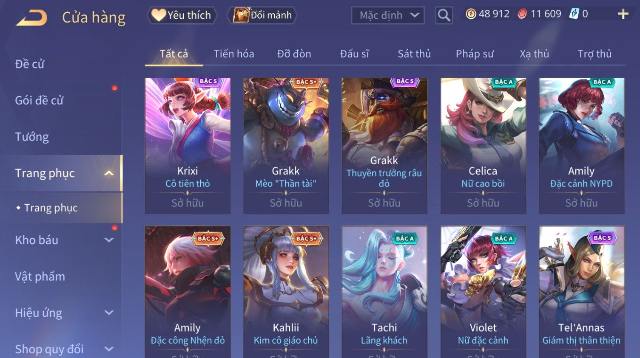This screenshot has width=640, height=358.
Task: Click the red ruby currency icon
Action: point(522,14)
